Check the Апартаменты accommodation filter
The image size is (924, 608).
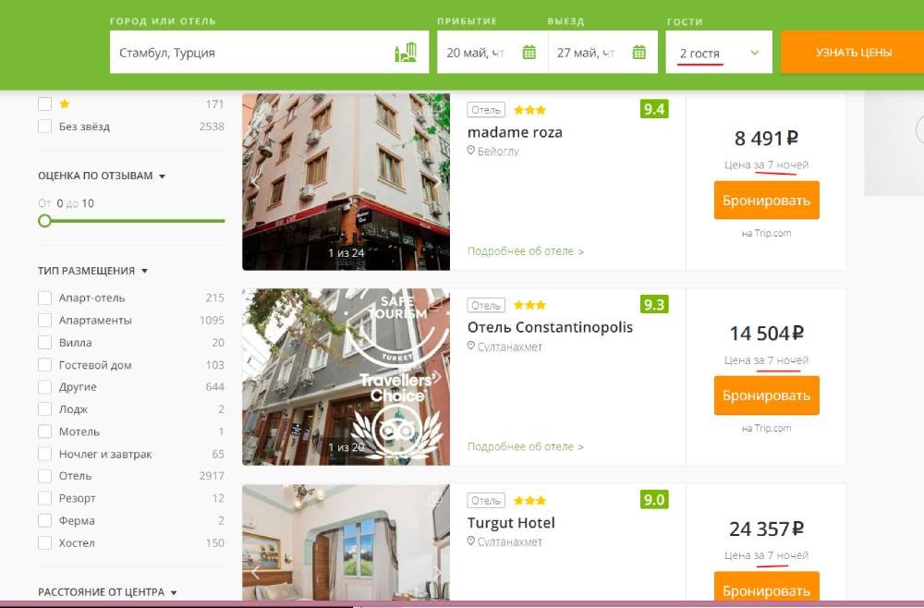pos(44,321)
